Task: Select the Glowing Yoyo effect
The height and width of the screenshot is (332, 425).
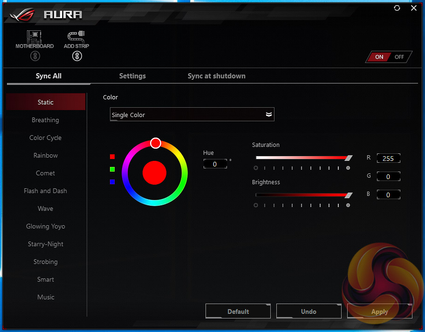Action: pyautogui.click(x=46, y=226)
